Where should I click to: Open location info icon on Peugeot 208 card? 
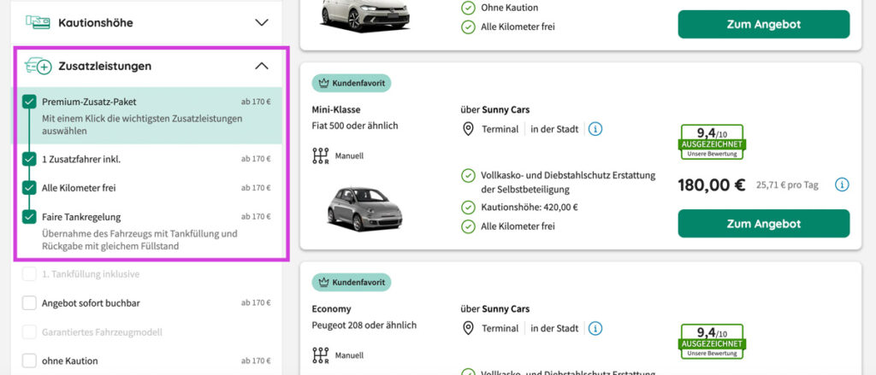click(x=595, y=328)
